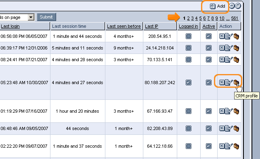Jump to last page 561
Screen dimensions: 260x159
[x=235, y=18]
